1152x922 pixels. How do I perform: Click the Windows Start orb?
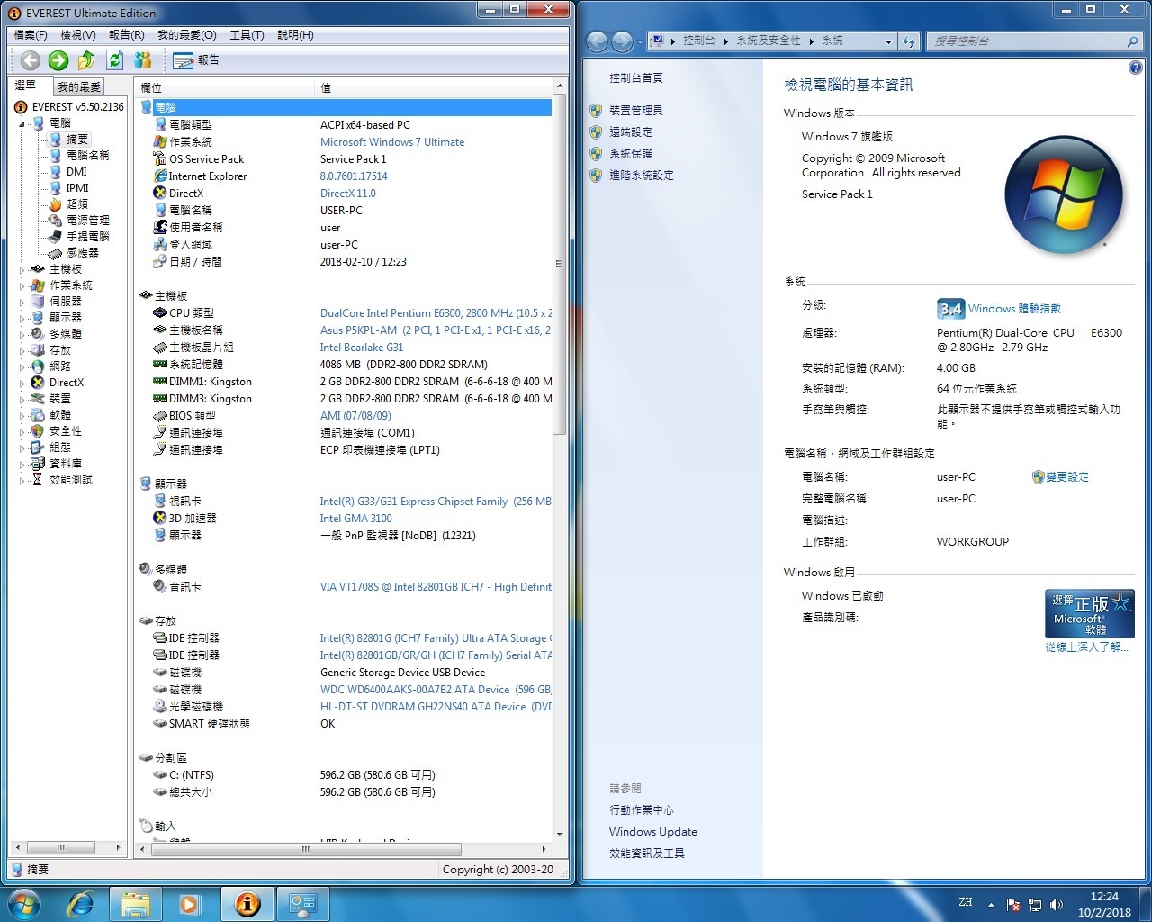pyautogui.click(x=24, y=903)
